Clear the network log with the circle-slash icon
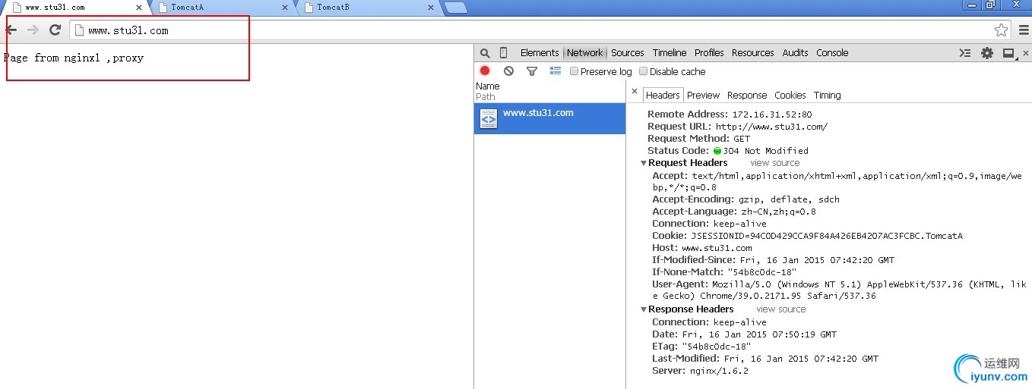The width and height of the screenshot is (1032, 389). pyautogui.click(x=508, y=71)
